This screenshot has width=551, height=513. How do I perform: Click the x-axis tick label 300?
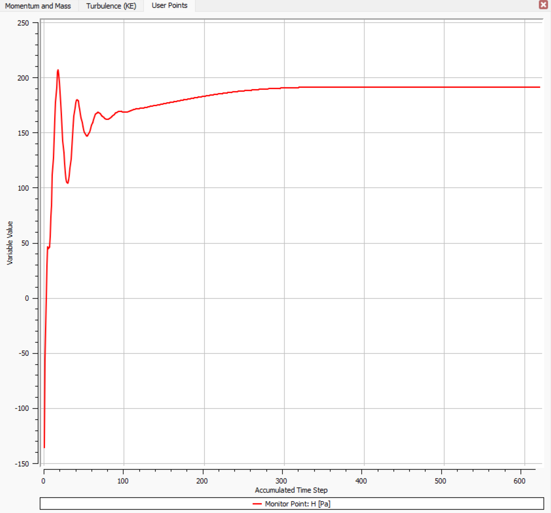click(282, 481)
